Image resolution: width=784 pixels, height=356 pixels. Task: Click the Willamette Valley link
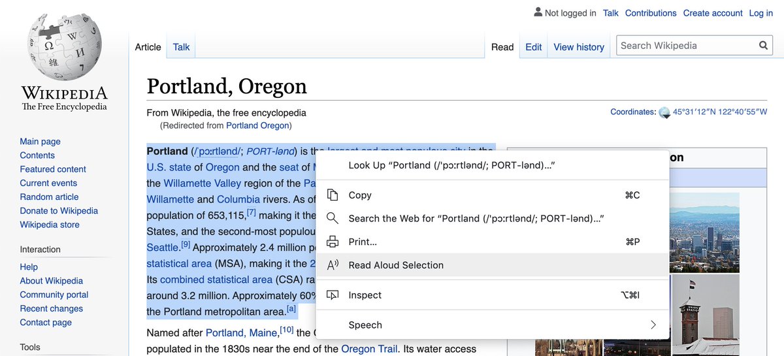tap(203, 183)
